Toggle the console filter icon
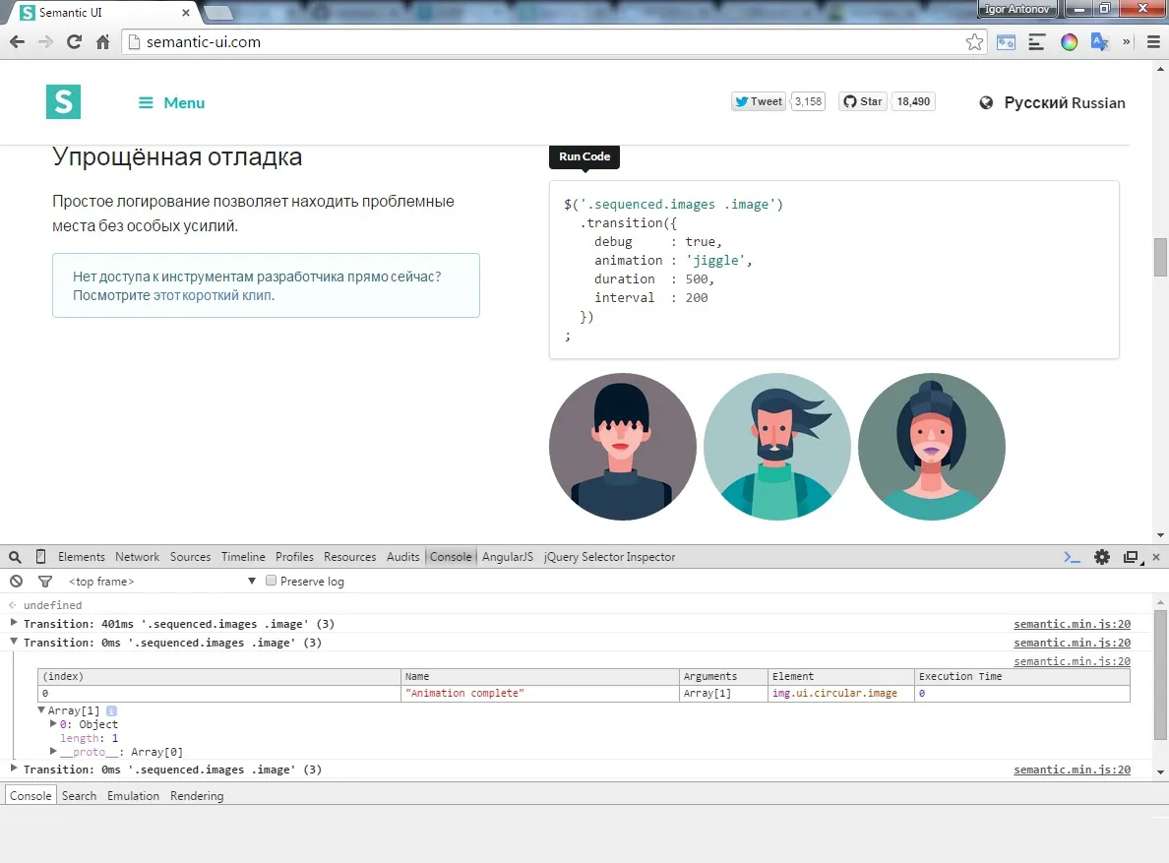 pos(45,582)
